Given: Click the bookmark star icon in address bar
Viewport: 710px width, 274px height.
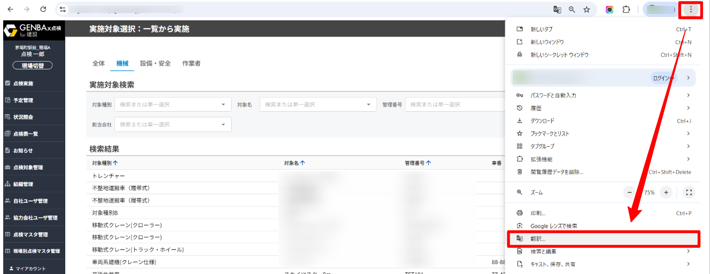Looking at the screenshot, I should click(x=586, y=9).
